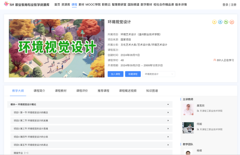Click the blue QQ share icon
This screenshot has height=155, width=240.
click(220, 22)
